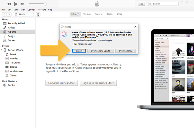
Task: Open the Account menu
Action: [42, 10]
